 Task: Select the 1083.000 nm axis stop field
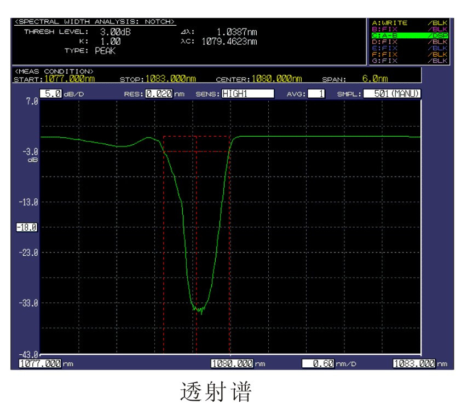414,364
